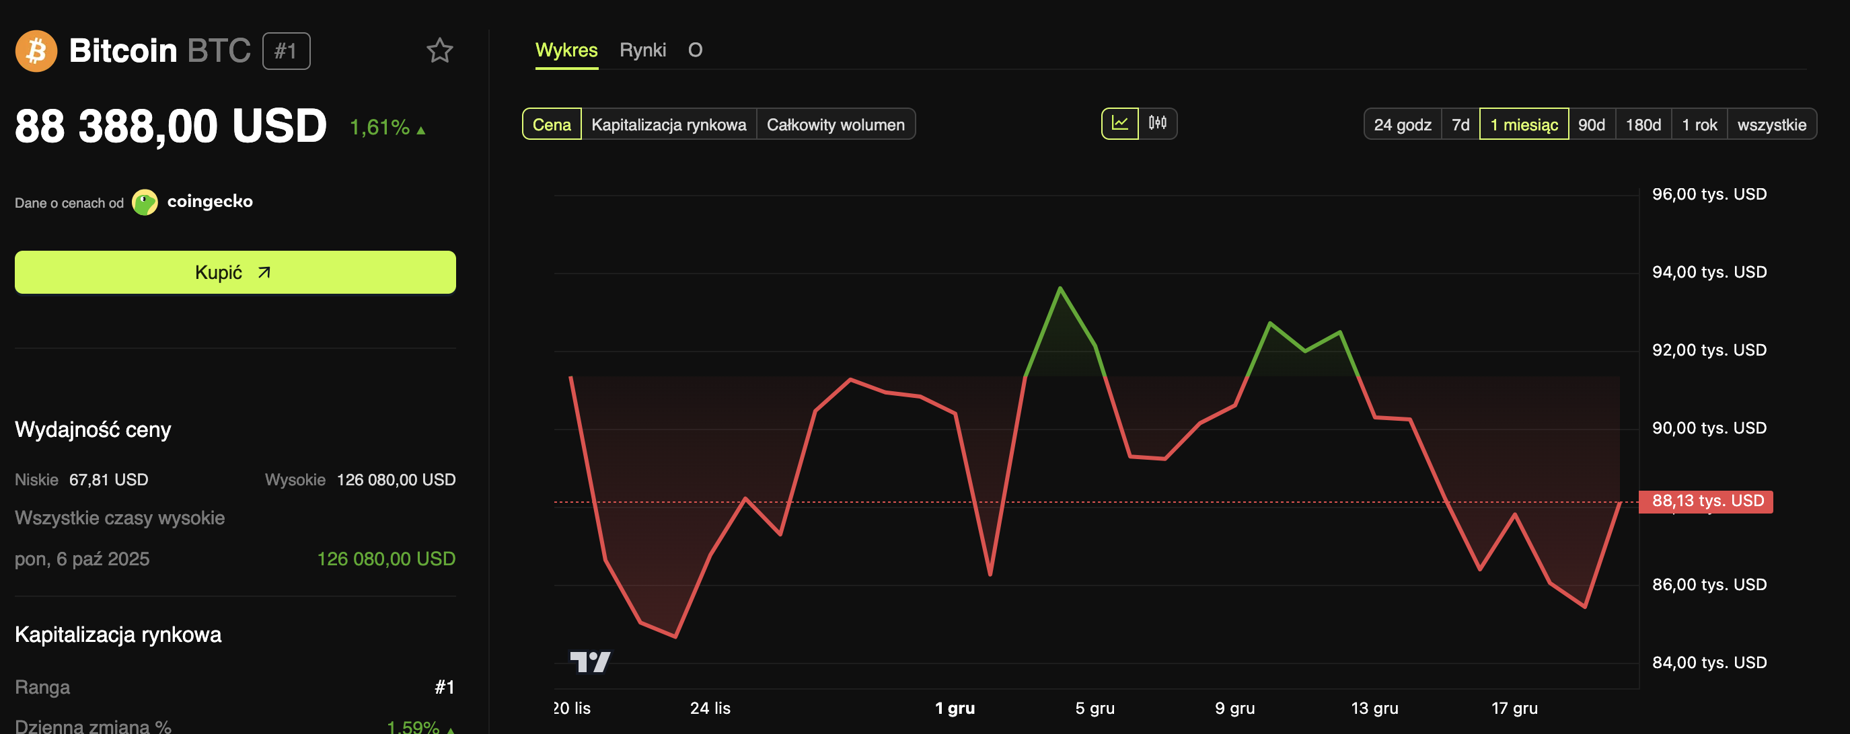This screenshot has height=734, width=1850.
Task: Click the arrow icon on Kupić button
Action: click(x=264, y=273)
